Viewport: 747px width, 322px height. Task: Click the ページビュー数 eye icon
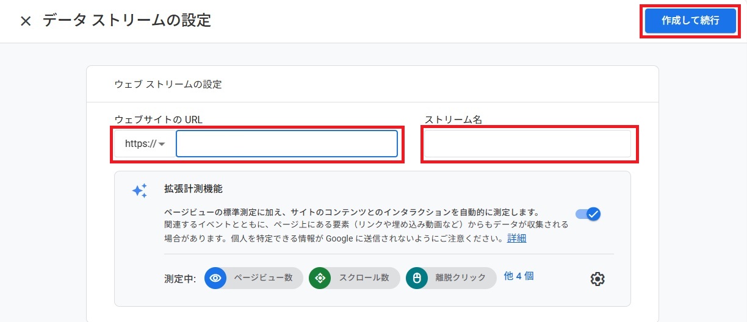[x=215, y=278]
